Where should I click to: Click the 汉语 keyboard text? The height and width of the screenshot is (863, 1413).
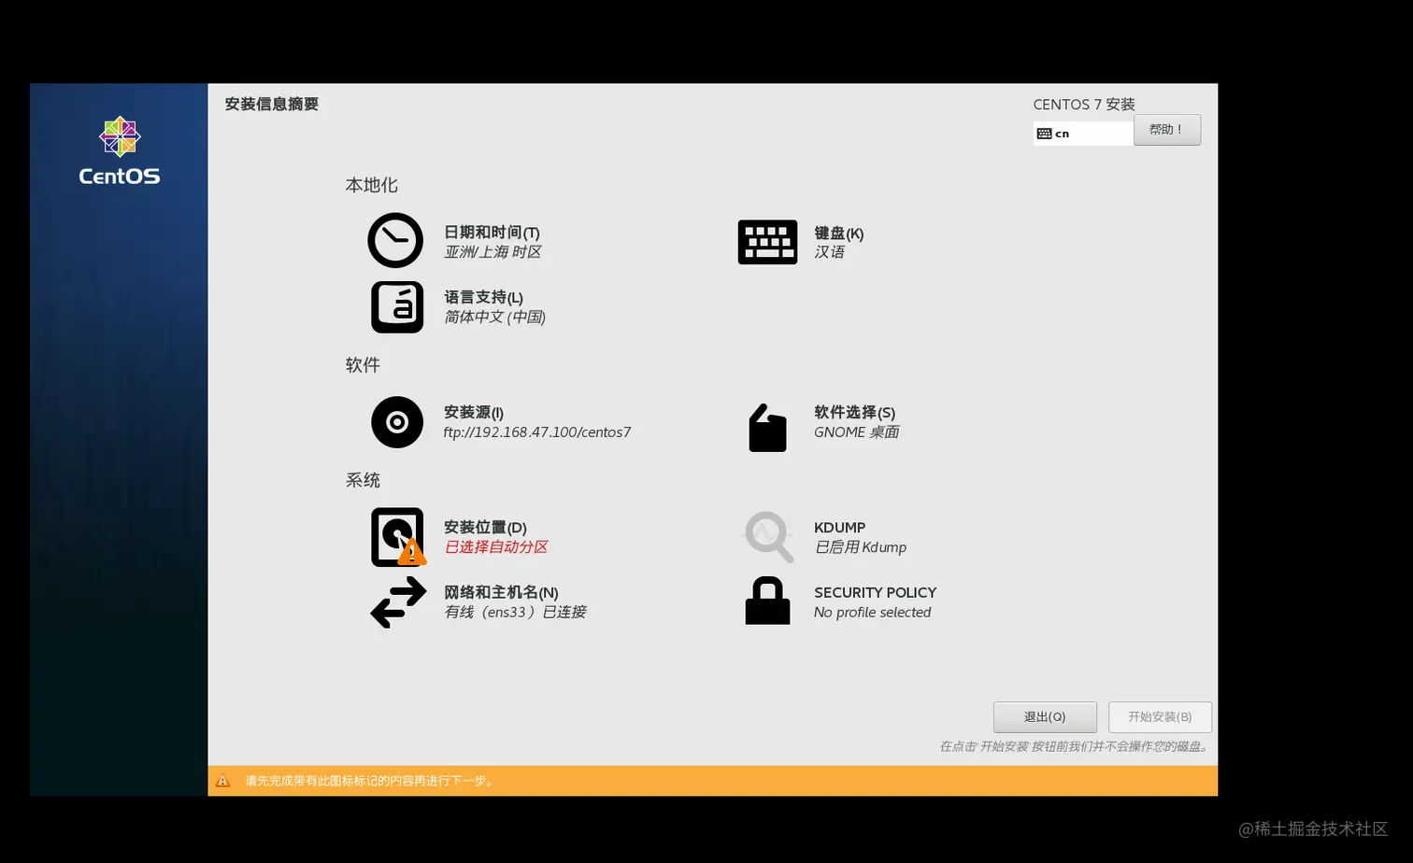pos(830,252)
